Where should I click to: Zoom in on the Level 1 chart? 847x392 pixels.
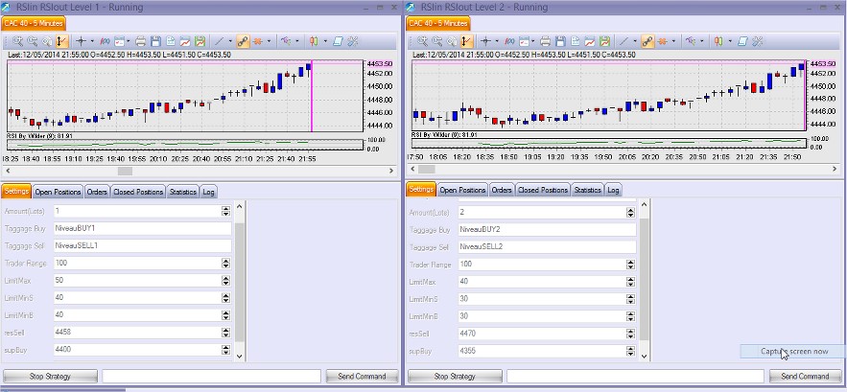pyautogui.click(x=18, y=41)
